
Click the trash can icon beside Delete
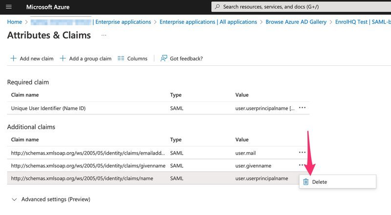coord(306,182)
